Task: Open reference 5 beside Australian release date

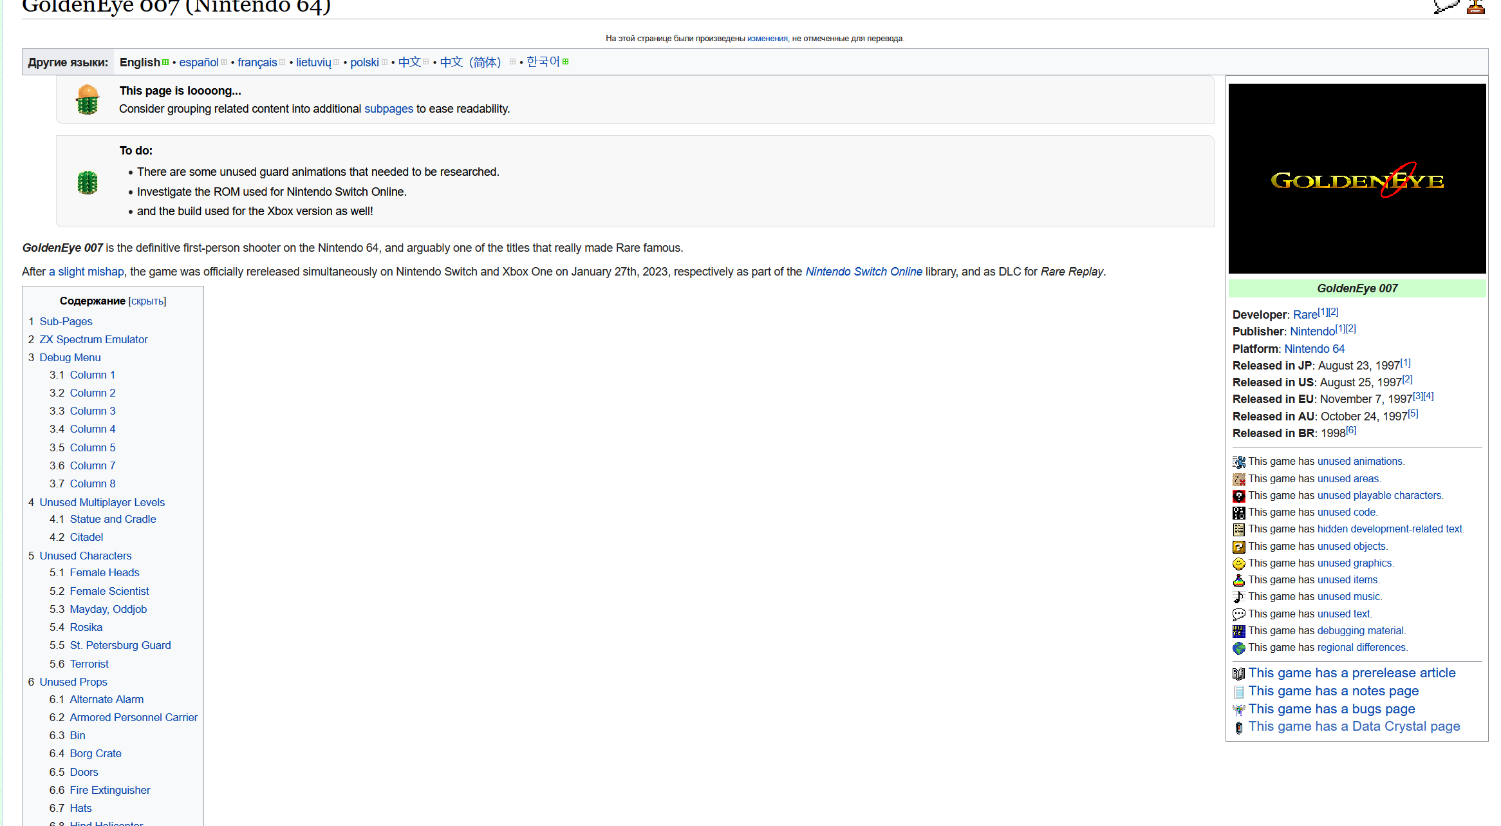Action: tap(1413, 413)
